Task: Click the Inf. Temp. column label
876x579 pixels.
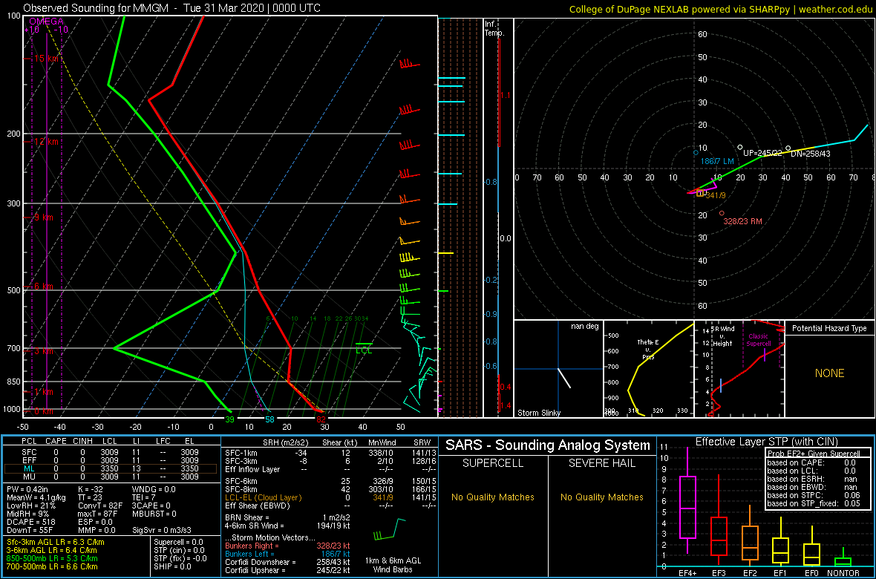Action: point(495,29)
